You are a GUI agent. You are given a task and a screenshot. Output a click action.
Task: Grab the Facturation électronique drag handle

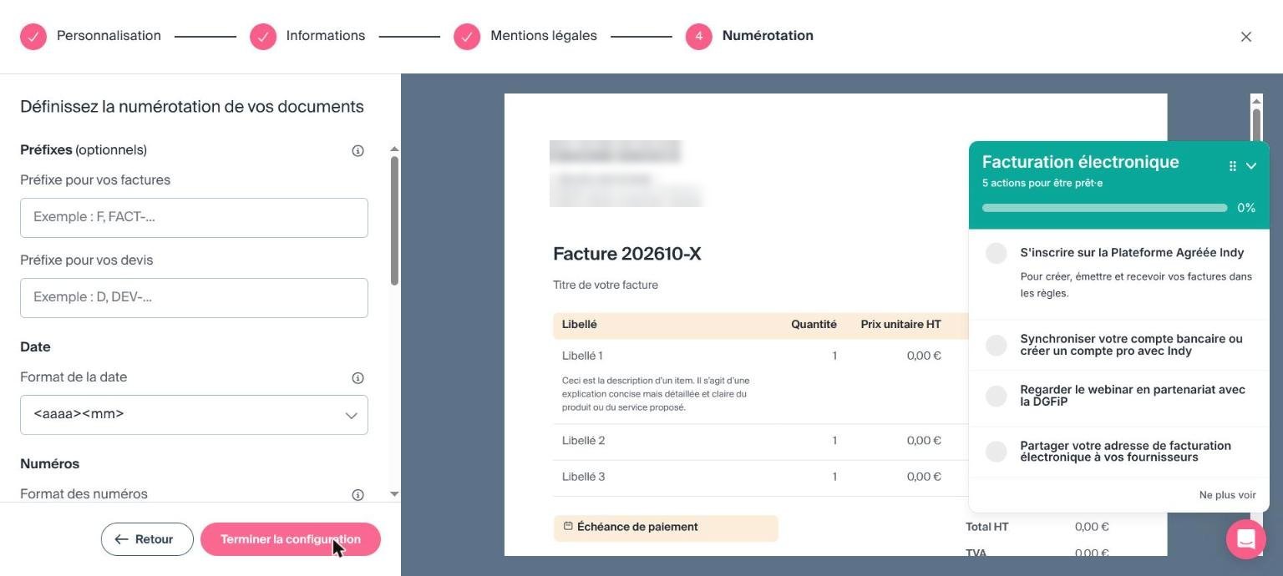coord(1232,166)
